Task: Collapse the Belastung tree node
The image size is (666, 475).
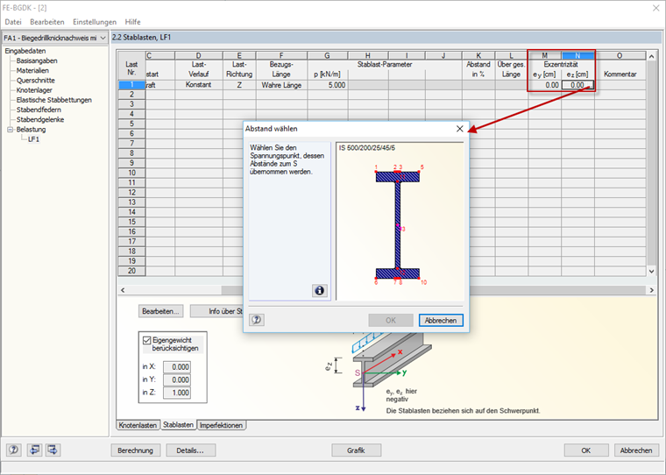Action: click(11, 130)
